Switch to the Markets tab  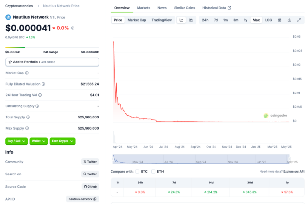coord(144,8)
